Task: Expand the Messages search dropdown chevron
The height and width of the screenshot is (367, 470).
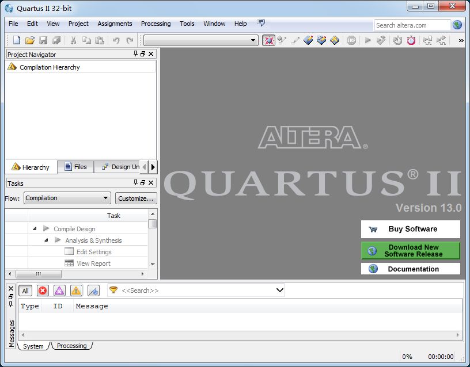Action: coord(280,290)
